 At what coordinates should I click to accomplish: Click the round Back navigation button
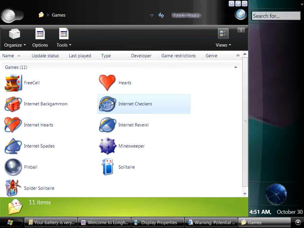click(9, 15)
